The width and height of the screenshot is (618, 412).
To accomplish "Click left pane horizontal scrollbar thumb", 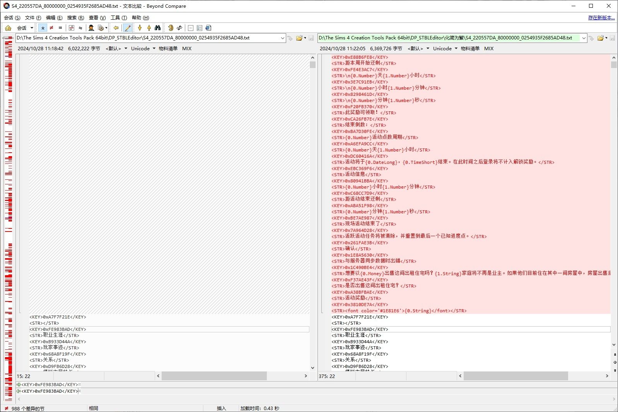I will point(214,376).
